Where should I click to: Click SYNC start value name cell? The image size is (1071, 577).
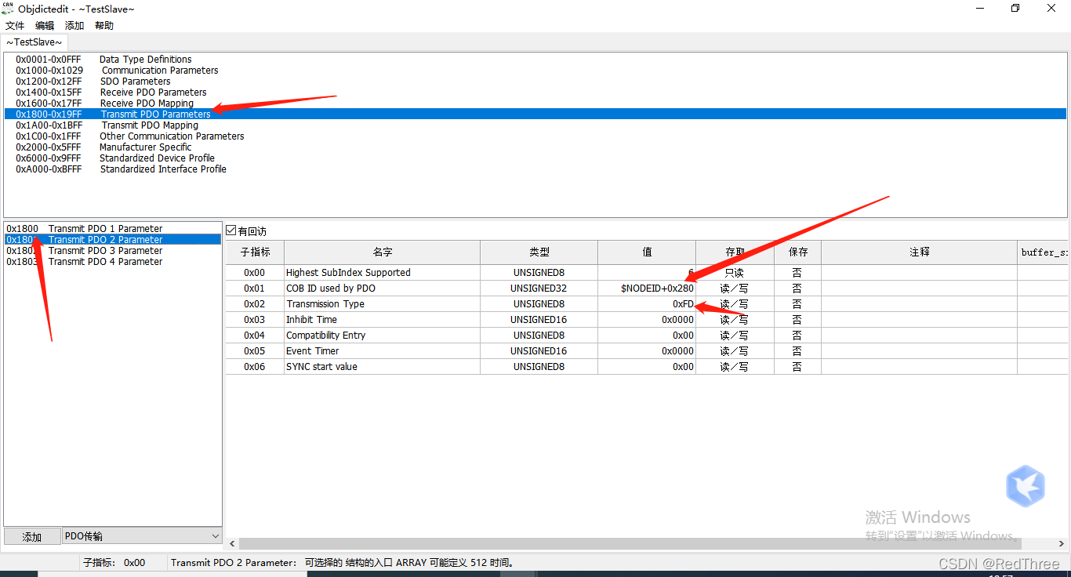(x=382, y=367)
